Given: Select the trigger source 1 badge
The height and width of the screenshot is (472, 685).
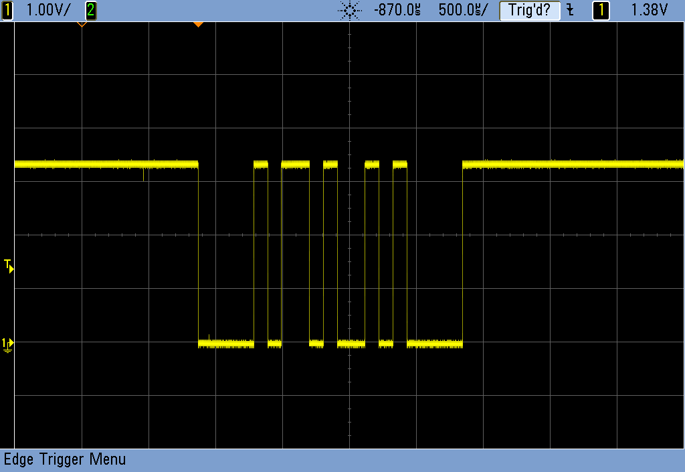Looking at the screenshot, I should [601, 10].
